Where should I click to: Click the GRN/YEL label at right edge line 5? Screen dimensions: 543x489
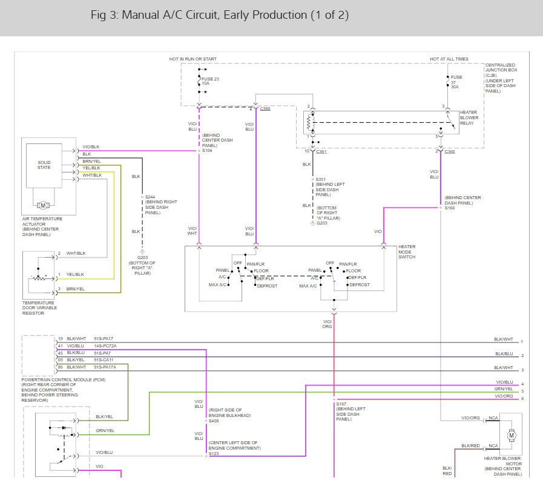click(x=504, y=389)
